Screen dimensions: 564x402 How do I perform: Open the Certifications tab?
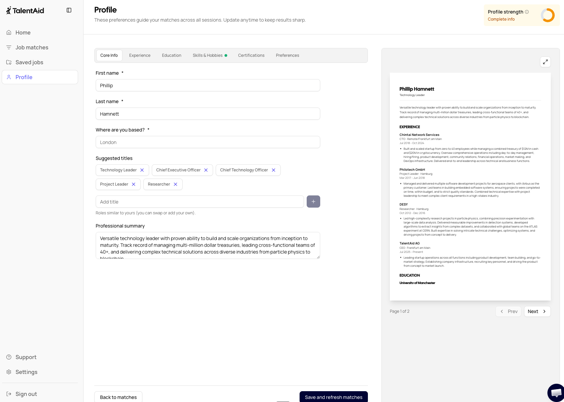click(251, 55)
